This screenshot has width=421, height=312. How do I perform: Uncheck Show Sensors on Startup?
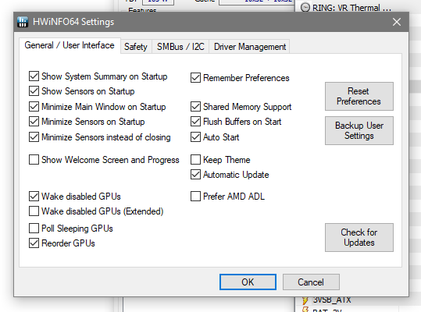coord(34,91)
